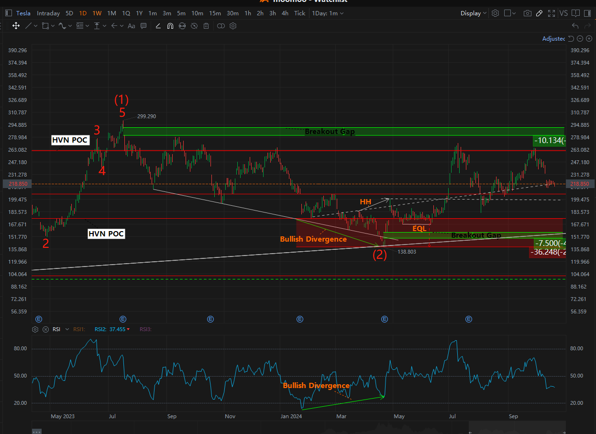Select the 30m period button

(x=232, y=13)
